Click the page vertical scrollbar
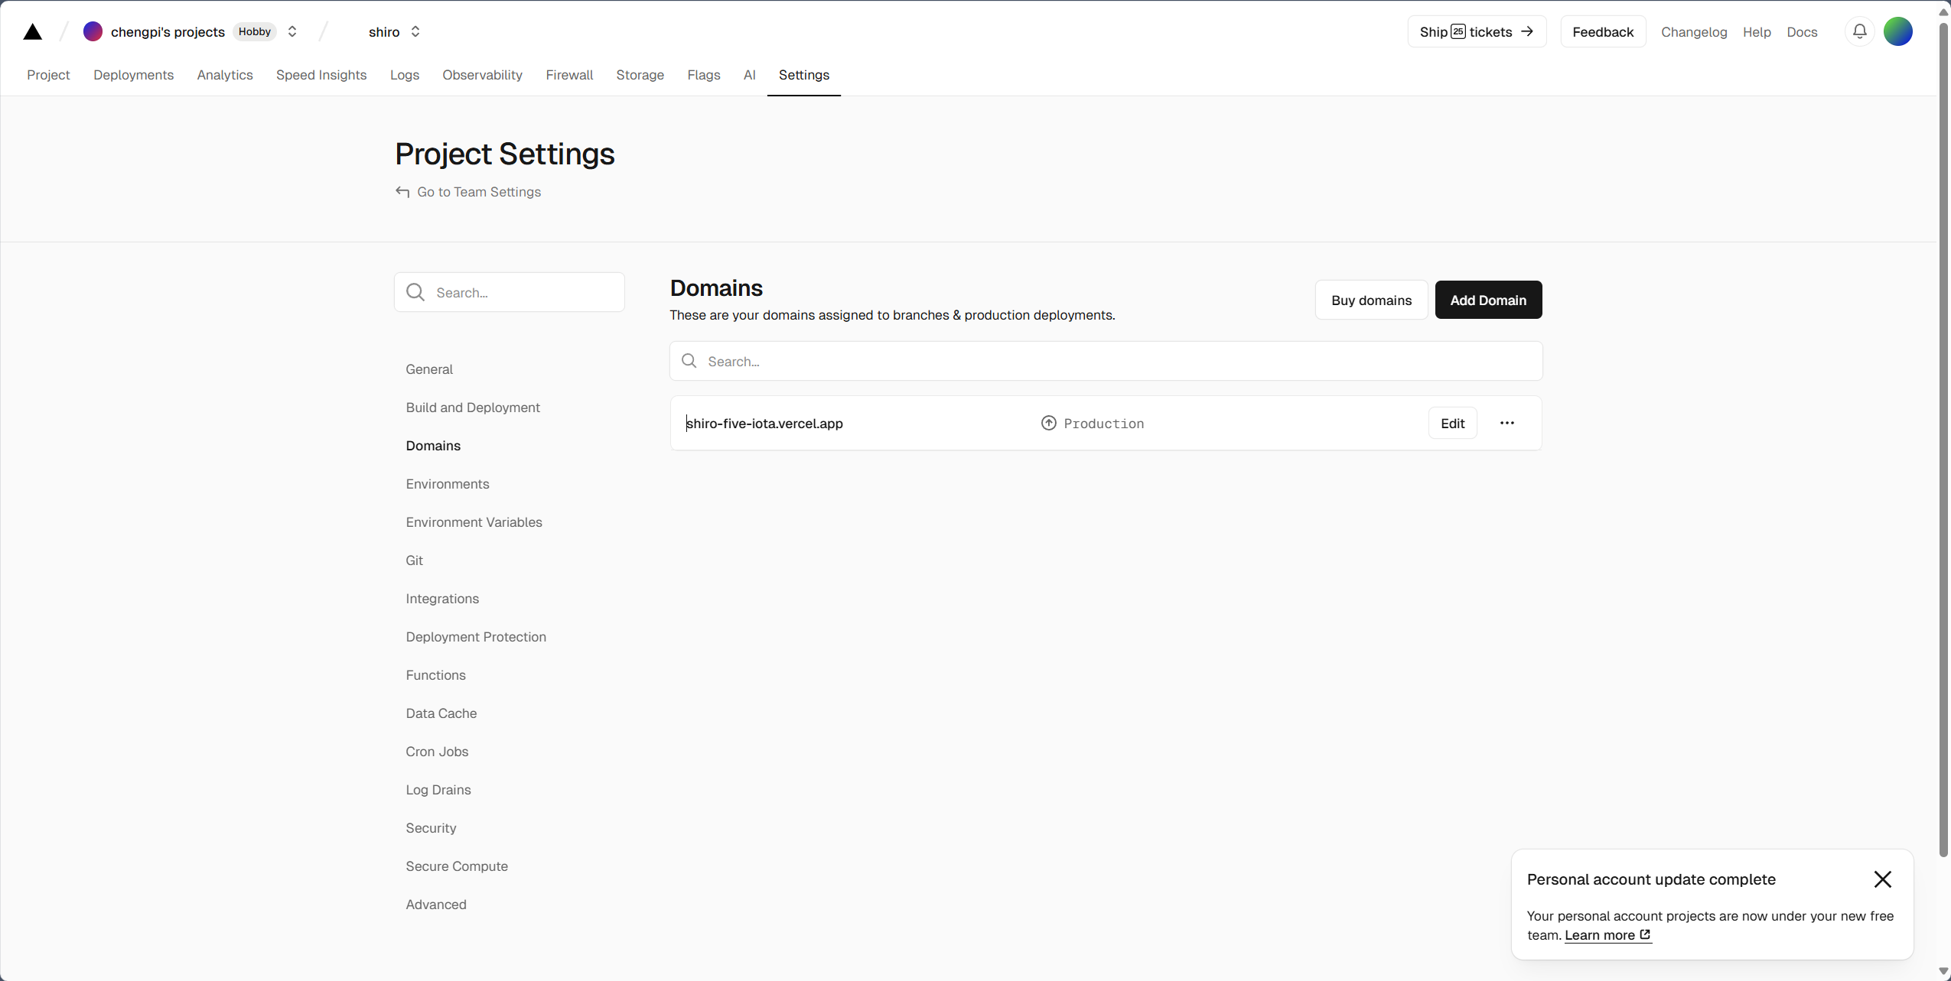This screenshot has height=981, width=1951. 1943,440
